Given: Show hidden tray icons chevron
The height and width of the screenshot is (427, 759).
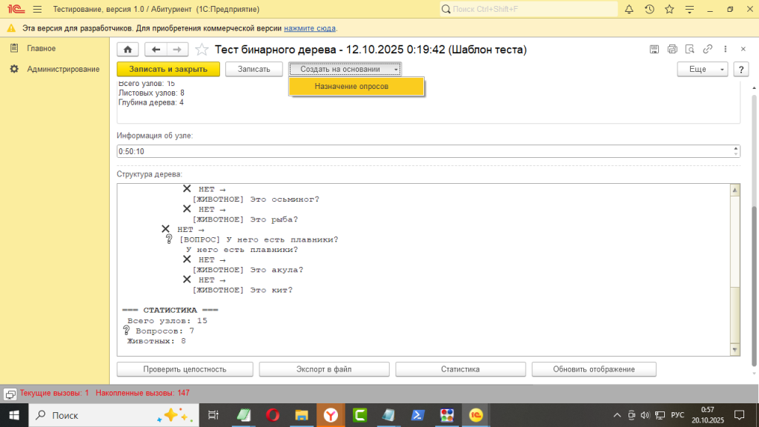Looking at the screenshot, I should 617,415.
